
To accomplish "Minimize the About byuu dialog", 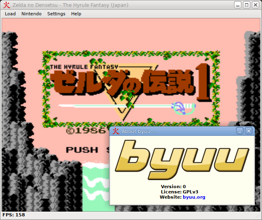I will coord(240,131).
